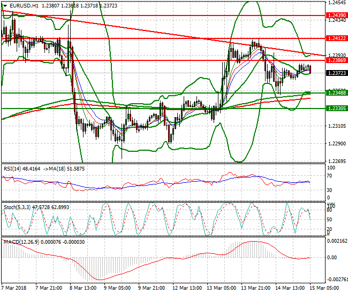Click the 1.22695 price scale value

[337, 161]
